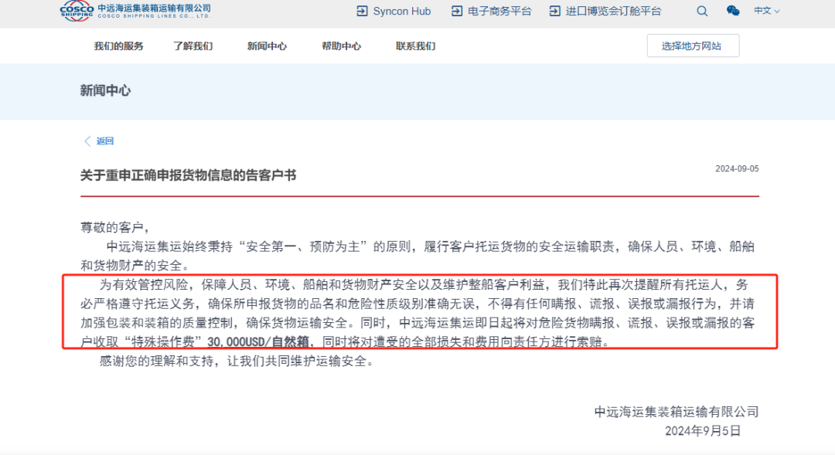The image size is (835, 455).
Task: Click the 新闻中心 page banner heading
Action: click(105, 91)
